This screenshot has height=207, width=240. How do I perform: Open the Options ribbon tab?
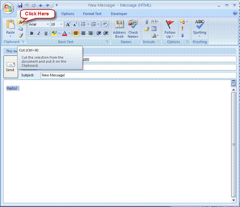[67, 14]
